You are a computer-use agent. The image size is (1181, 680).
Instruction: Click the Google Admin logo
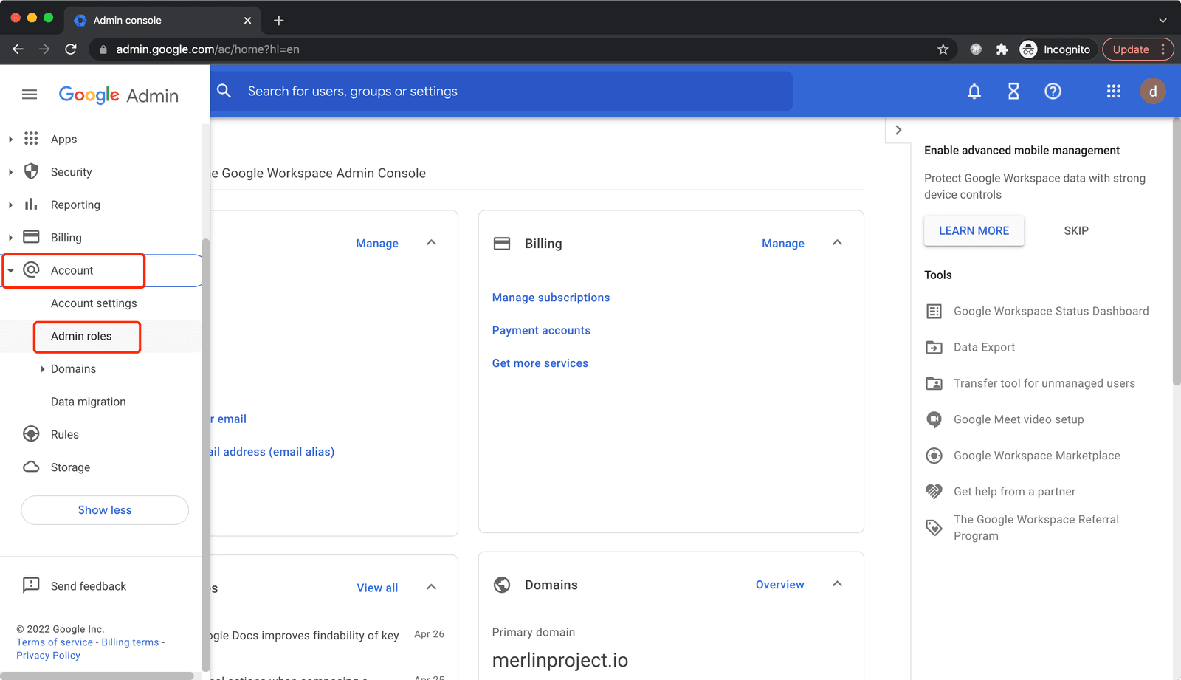118,95
